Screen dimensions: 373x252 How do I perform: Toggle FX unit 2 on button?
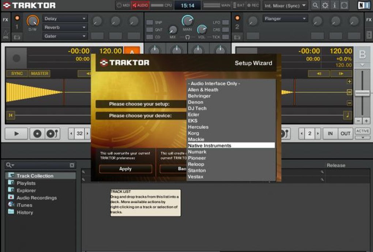(237, 18)
